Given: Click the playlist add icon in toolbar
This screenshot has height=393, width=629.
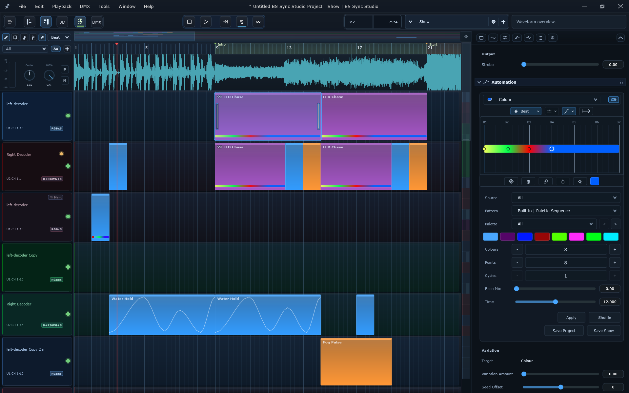Looking at the screenshot, I should click(10, 22).
